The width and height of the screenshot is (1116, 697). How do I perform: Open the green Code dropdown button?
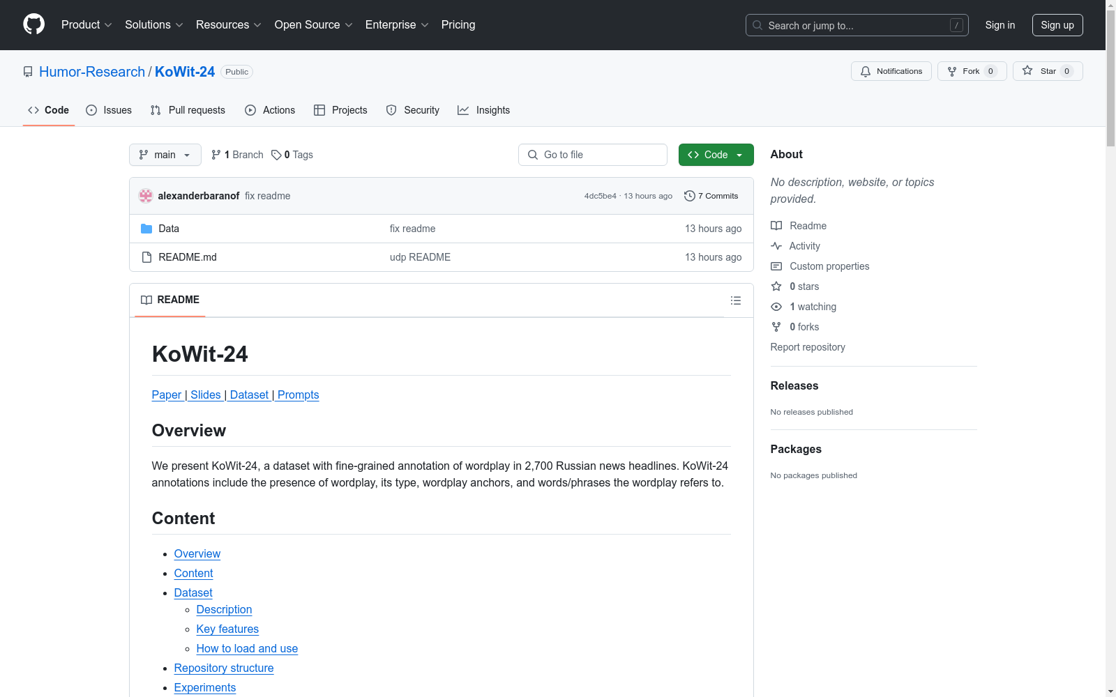pos(716,155)
